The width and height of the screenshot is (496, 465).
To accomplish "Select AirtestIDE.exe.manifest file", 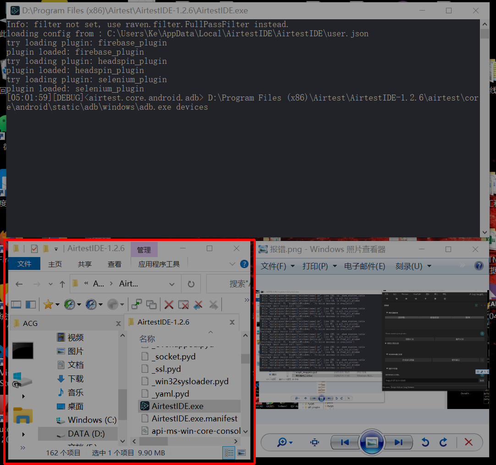I will point(189,419).
